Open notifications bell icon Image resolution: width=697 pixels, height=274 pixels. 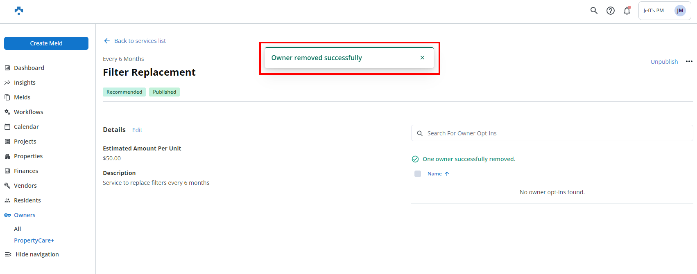pos(627,11)
